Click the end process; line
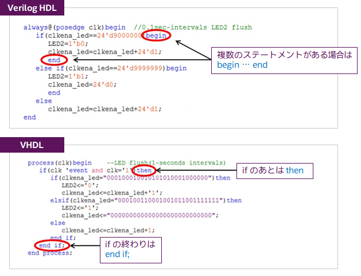The height and width of the screenshot is (276, 361). (50, 252)
